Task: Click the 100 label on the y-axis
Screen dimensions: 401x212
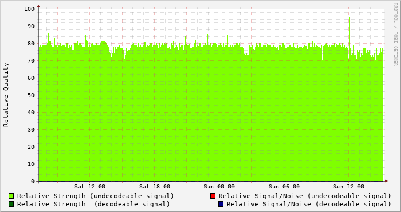Action: click(x=29, y=9)
